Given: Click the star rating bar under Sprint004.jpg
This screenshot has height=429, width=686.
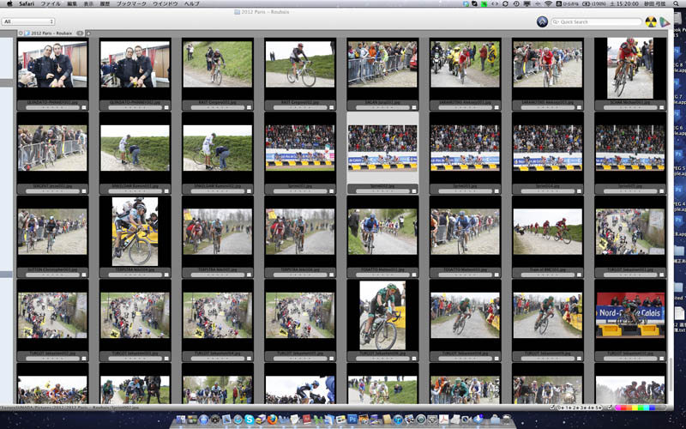Looking at the screenshot, I should point(547,191).
